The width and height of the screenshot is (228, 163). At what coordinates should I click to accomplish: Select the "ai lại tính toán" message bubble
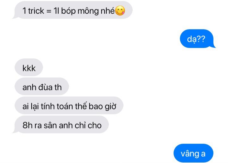point(69,106)
